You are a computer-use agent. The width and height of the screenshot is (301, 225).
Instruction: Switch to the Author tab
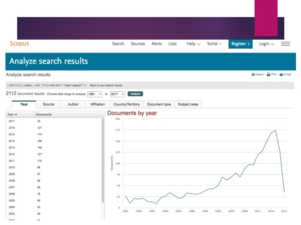[x=73, y=104]
